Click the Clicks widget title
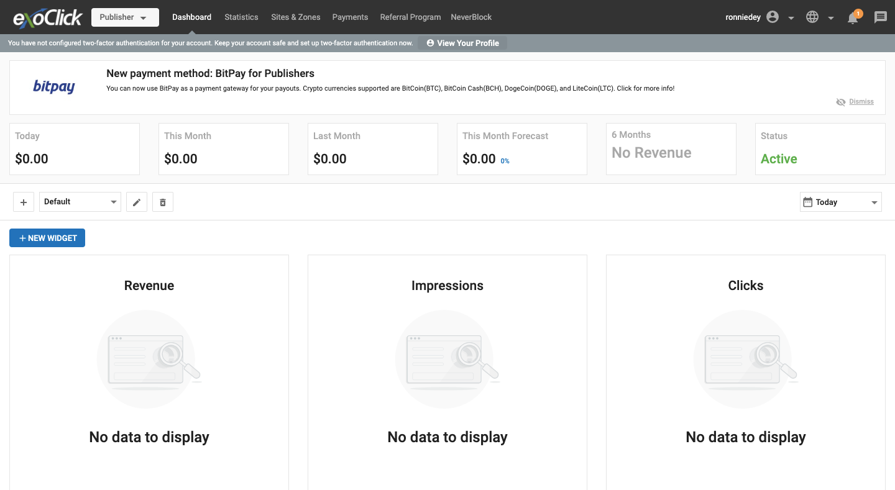This screenshot has height=490, width=895. pyautogui.click(x=746, y=286)
